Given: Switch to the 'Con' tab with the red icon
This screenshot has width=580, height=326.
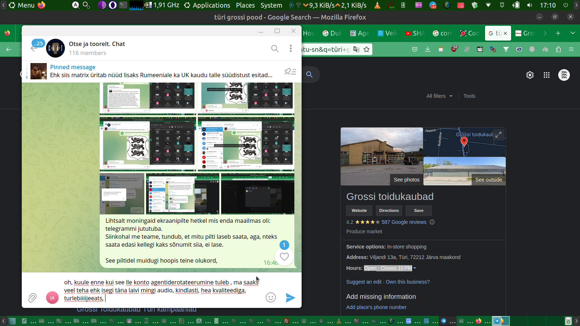Looking at the screenshot, I should (470, 33).
